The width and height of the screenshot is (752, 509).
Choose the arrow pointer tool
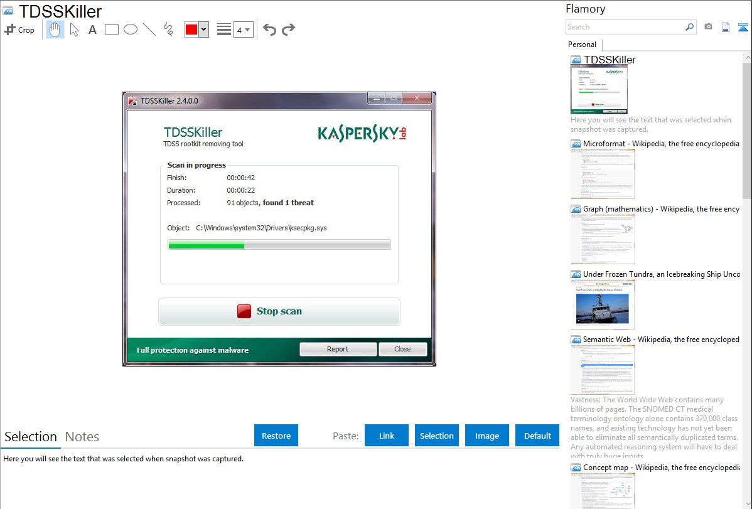(x=74, y=29)
